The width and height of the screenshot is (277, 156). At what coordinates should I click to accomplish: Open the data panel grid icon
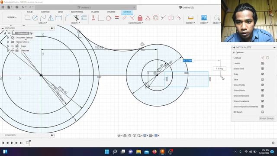point(3,7)
